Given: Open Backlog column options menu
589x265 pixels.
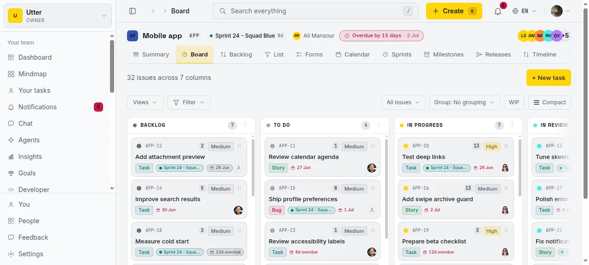Looking at the screenshot, I should pos(245,125).
